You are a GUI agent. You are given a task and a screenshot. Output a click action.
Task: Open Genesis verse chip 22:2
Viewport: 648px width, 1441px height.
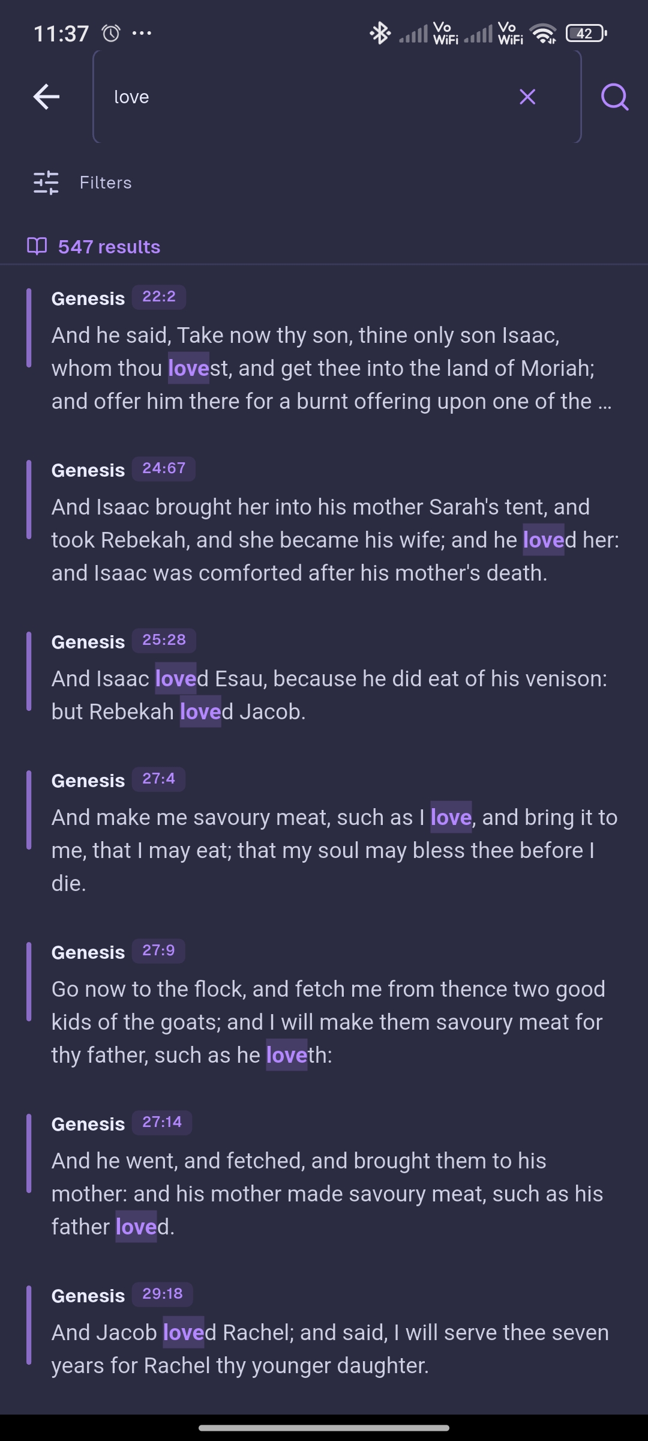158,297
